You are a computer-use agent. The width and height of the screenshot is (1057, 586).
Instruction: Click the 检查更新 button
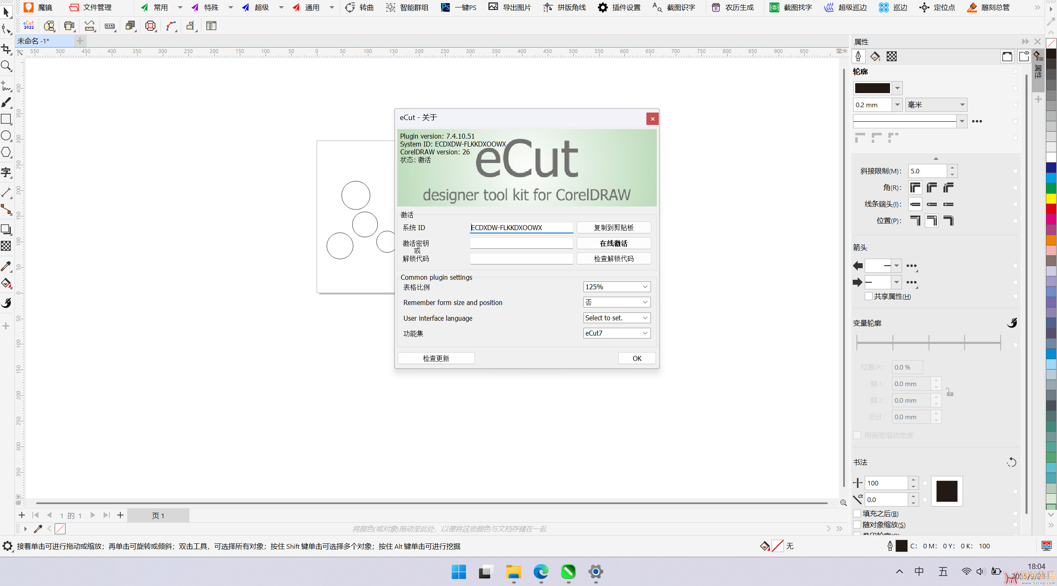(436, 358)
